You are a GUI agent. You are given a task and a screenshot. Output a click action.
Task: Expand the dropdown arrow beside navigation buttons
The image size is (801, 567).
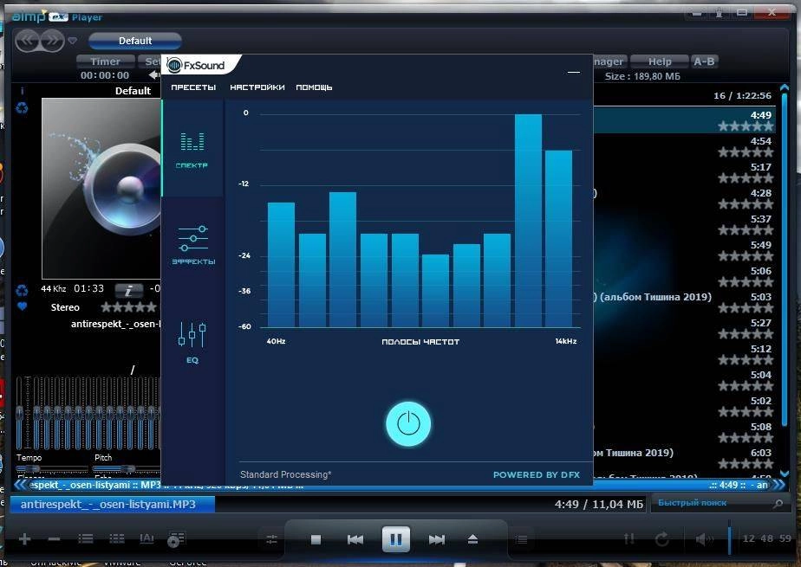[x=73, y=41]
